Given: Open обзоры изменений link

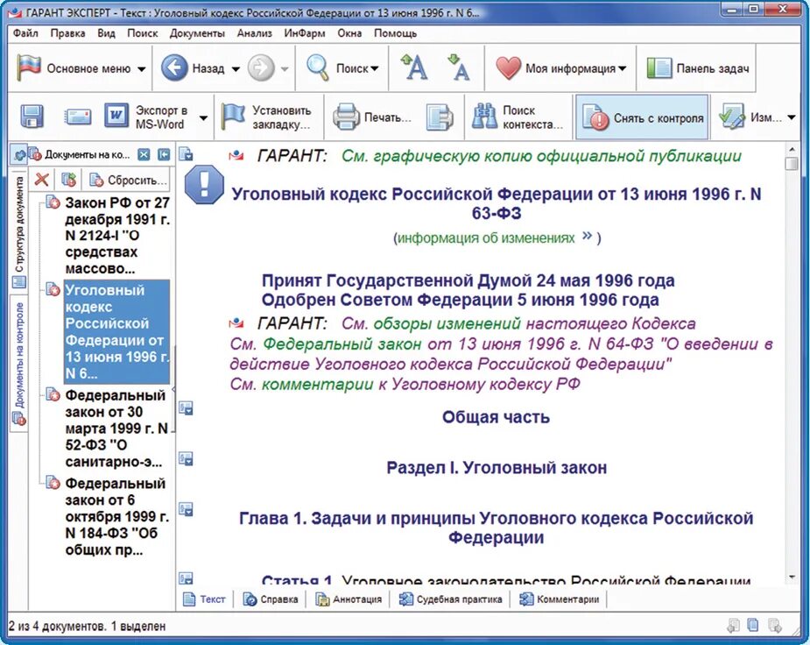Looking at the screenshot, I should point(447,323).
